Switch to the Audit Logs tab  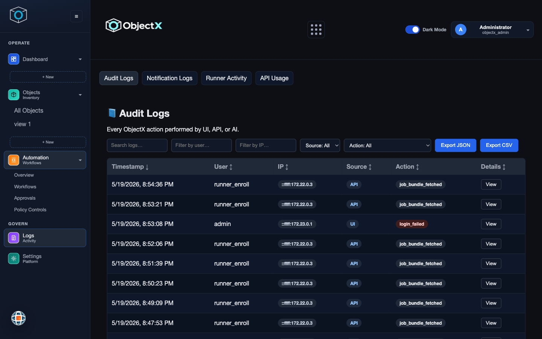(119, 78)
